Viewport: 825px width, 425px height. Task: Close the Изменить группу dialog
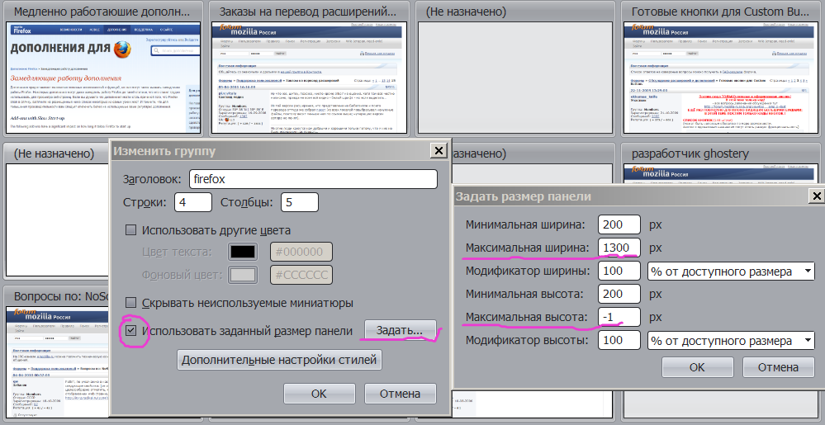coord(439,151)
